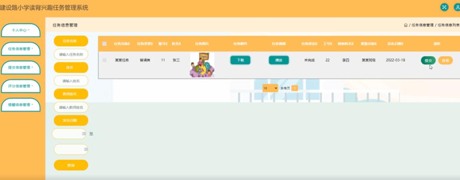Screen dimensions: 460x180
Task: Click the 2022-03-18 date cell
Action: pyautogui.click(x=395, y=60)
